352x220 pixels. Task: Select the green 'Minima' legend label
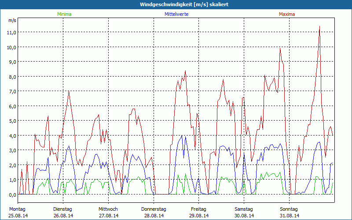click(x=64, y=14)
